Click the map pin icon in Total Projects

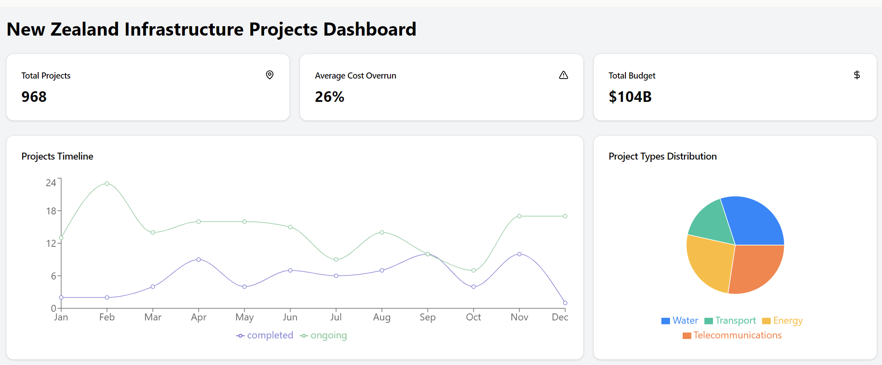269,75
